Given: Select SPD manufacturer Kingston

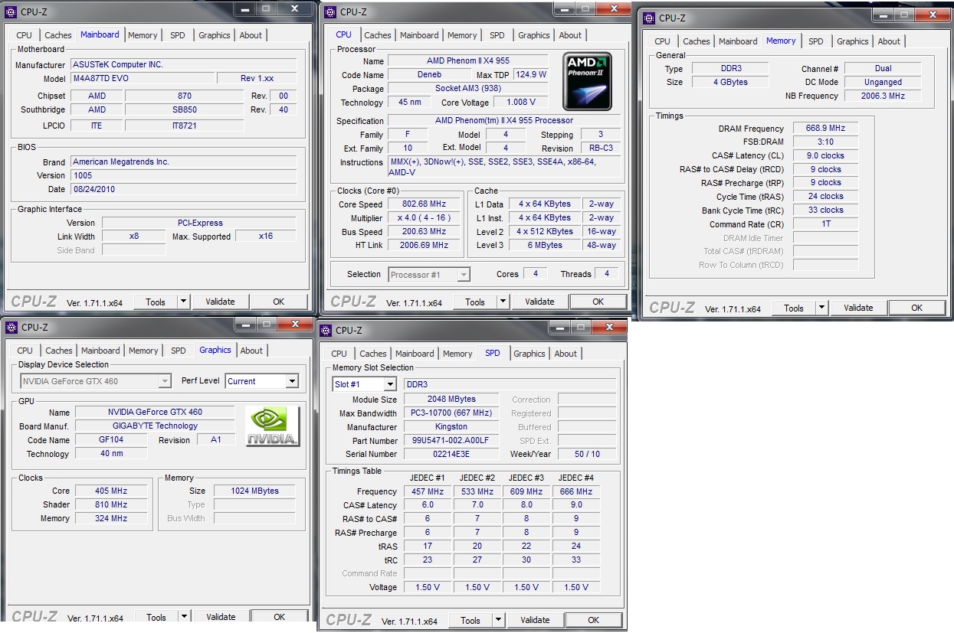Looking at the screenshot, I should (x=451, y=427).
